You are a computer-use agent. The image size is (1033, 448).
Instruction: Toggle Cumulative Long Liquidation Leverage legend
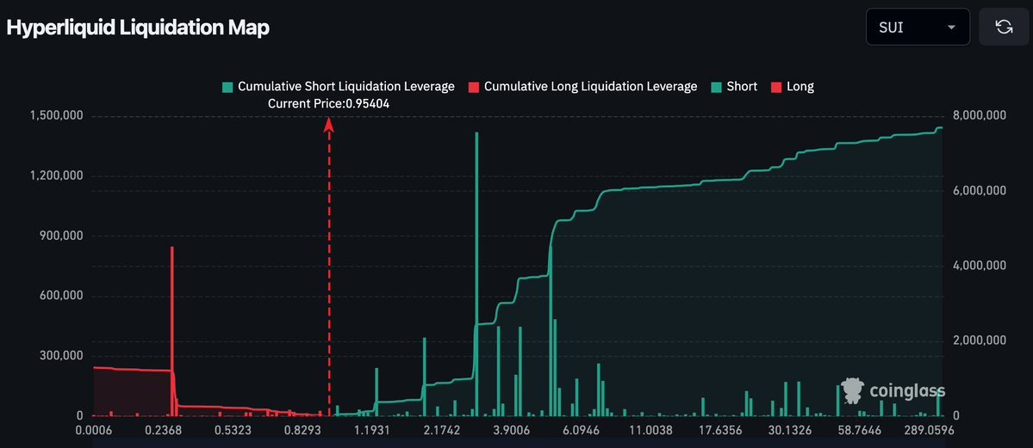[x=582, y=86]
